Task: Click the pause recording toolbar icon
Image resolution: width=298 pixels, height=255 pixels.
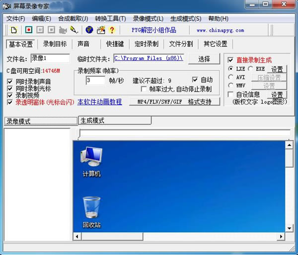Action: pyautogui.click(x=40, y=30)
